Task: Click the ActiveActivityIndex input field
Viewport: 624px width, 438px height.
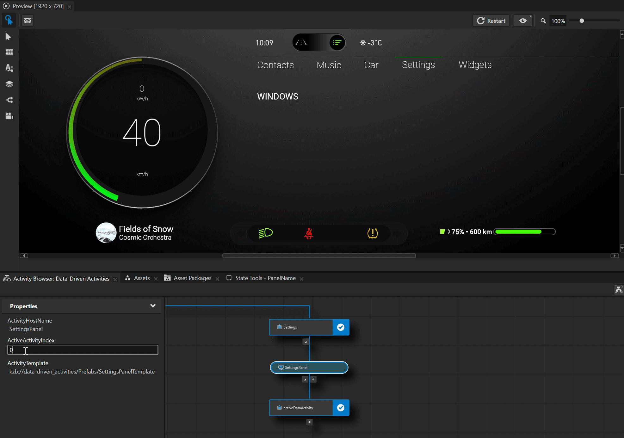Action: [83, 350]
